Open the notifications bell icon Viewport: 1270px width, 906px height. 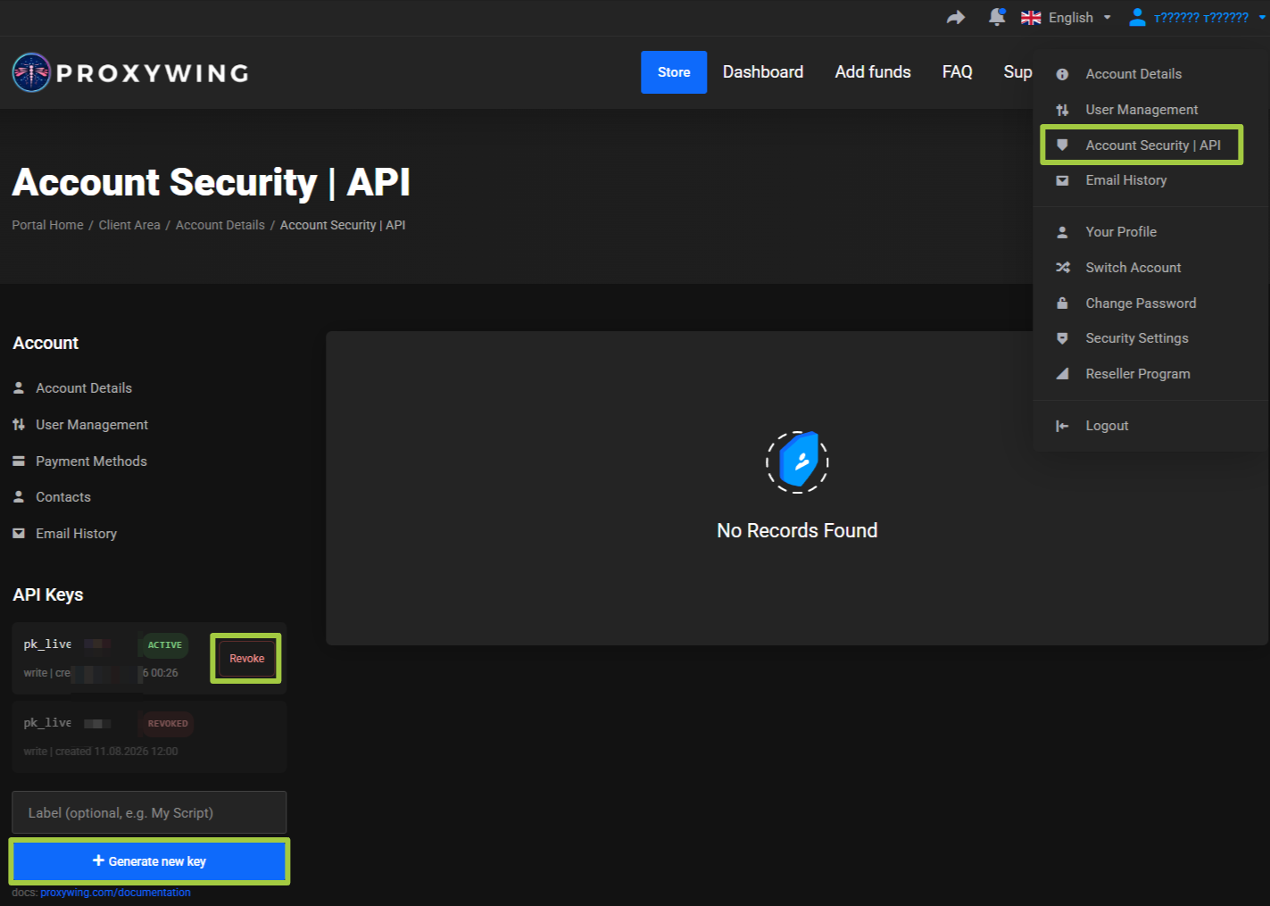997,17
